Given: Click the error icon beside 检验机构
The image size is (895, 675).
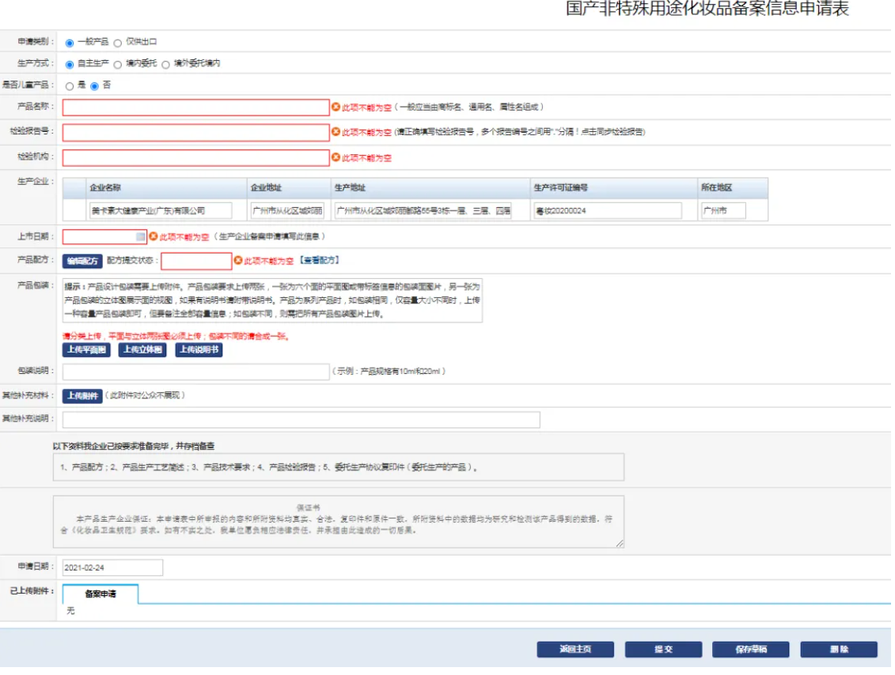Looking at the screenshot, I should (x=336, y=158).
